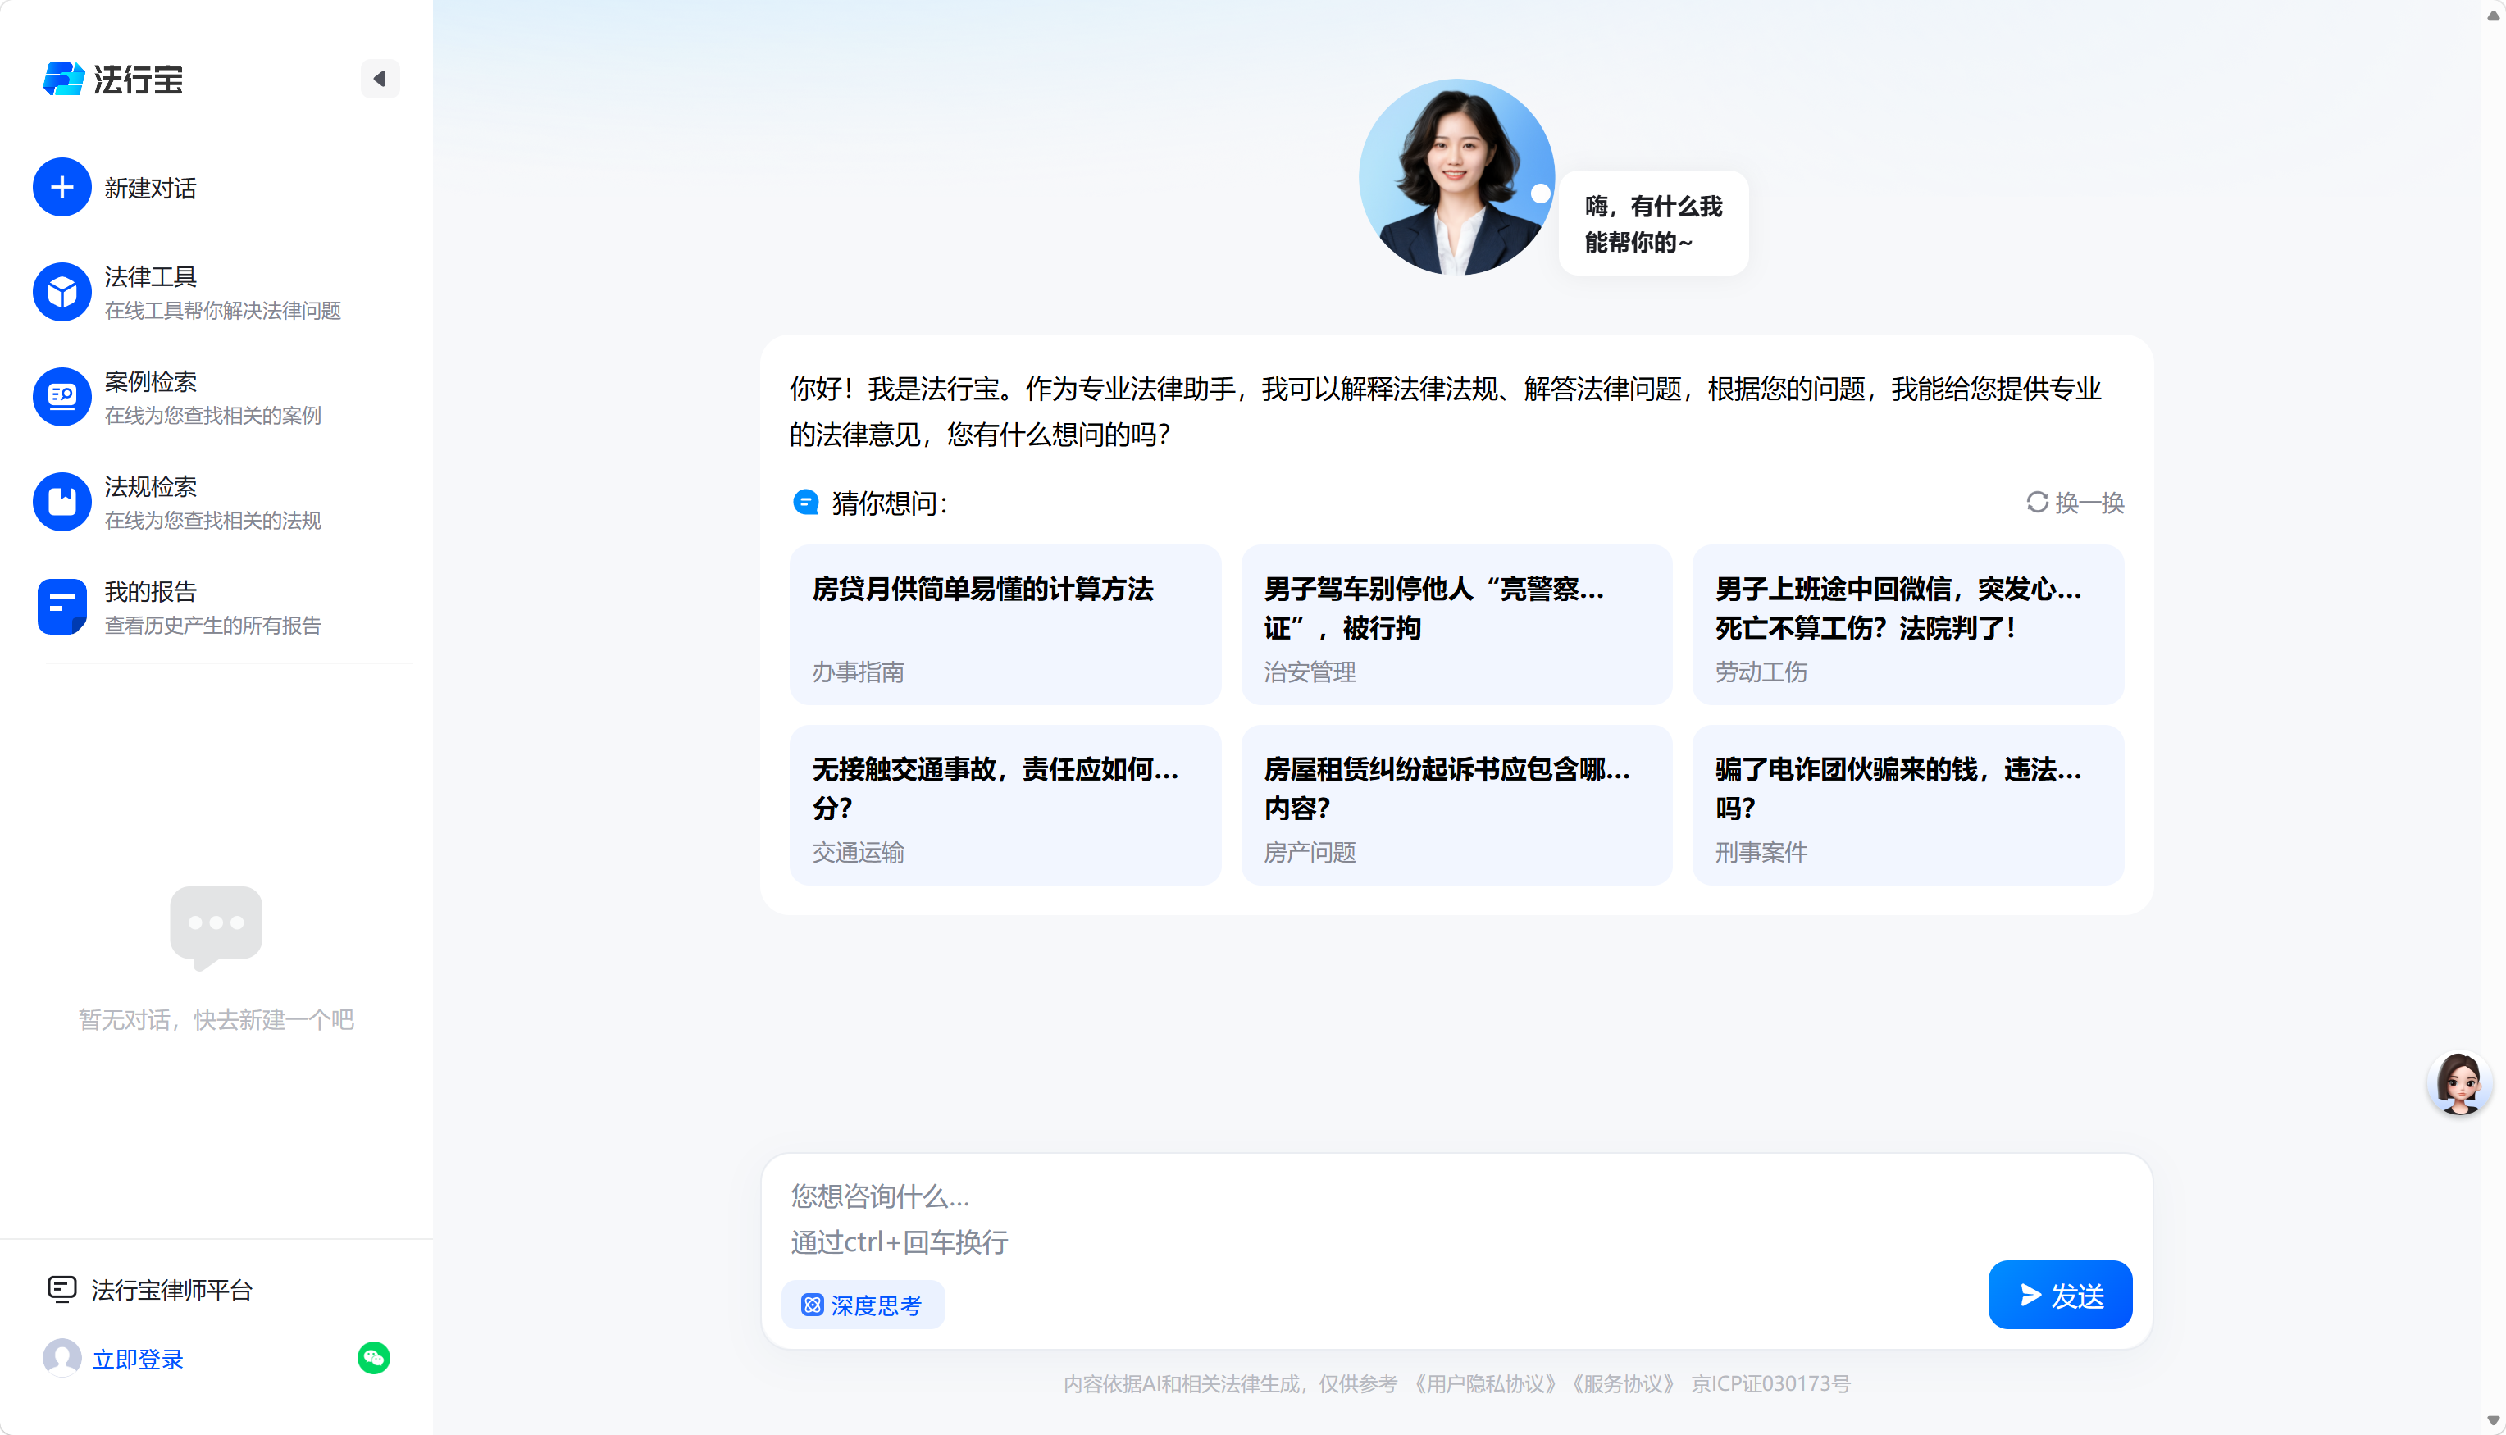Click the 法律工具 cube icon
The width and height of the screenshot is (2506, 1435).
[62, 292]
